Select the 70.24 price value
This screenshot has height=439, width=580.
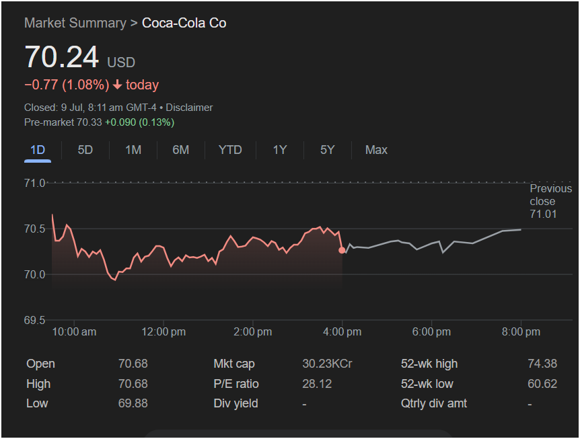(62, 57)
